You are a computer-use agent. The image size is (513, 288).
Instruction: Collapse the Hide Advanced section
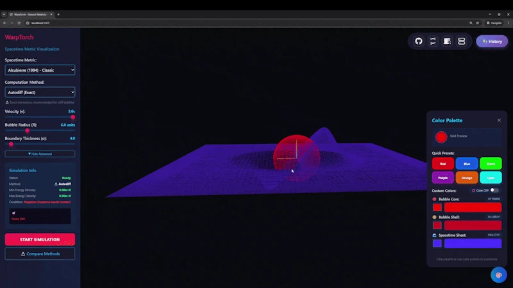click(40, 154)
